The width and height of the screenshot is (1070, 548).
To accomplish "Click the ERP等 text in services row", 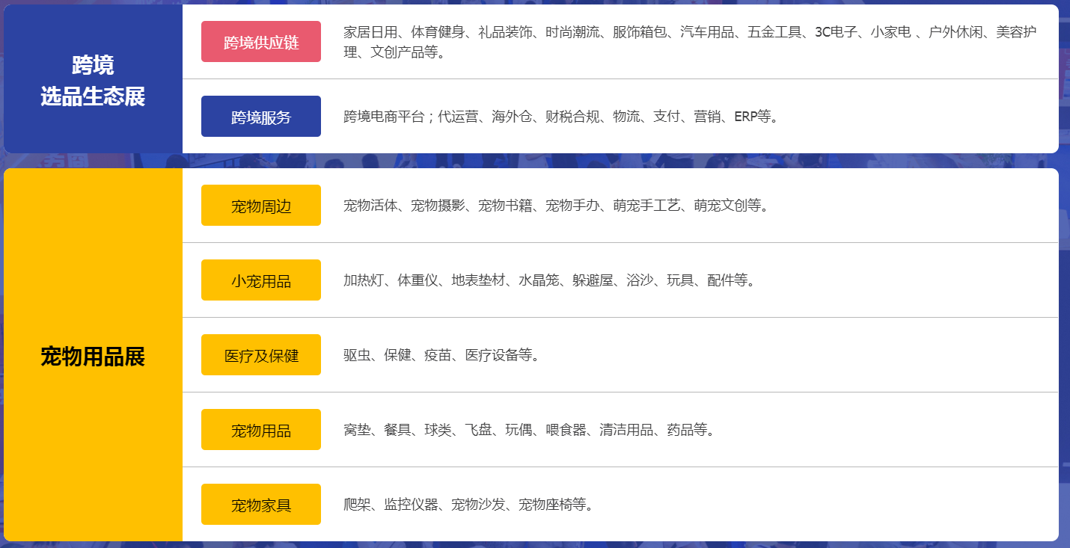I will click(x=755, y=117).
